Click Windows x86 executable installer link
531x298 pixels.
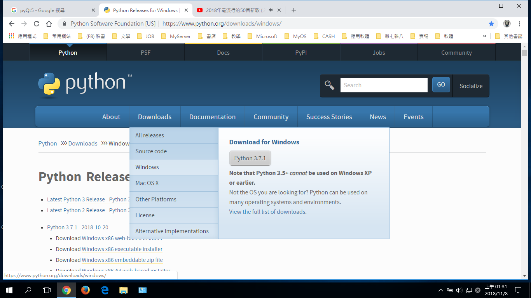pyautogui.click(x=122, y=249)
